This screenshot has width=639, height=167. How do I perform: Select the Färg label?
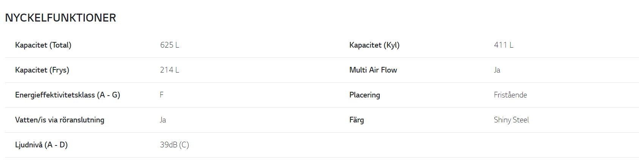pyautogui.click(x=357, y=120)
